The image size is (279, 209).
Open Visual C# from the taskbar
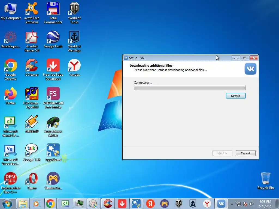click(x=65, y=204)
